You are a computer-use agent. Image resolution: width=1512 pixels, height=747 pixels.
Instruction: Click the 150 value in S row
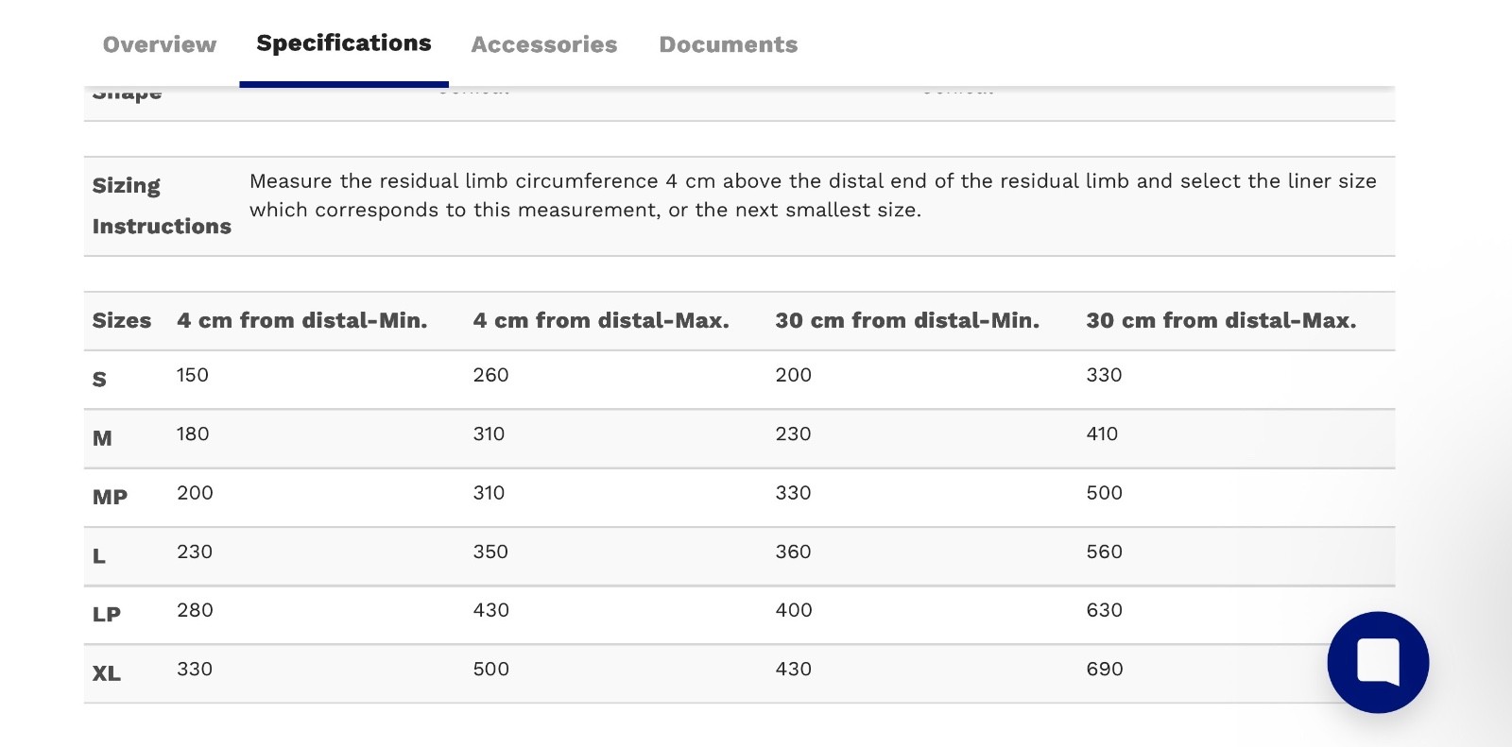[x=193, y=375]
